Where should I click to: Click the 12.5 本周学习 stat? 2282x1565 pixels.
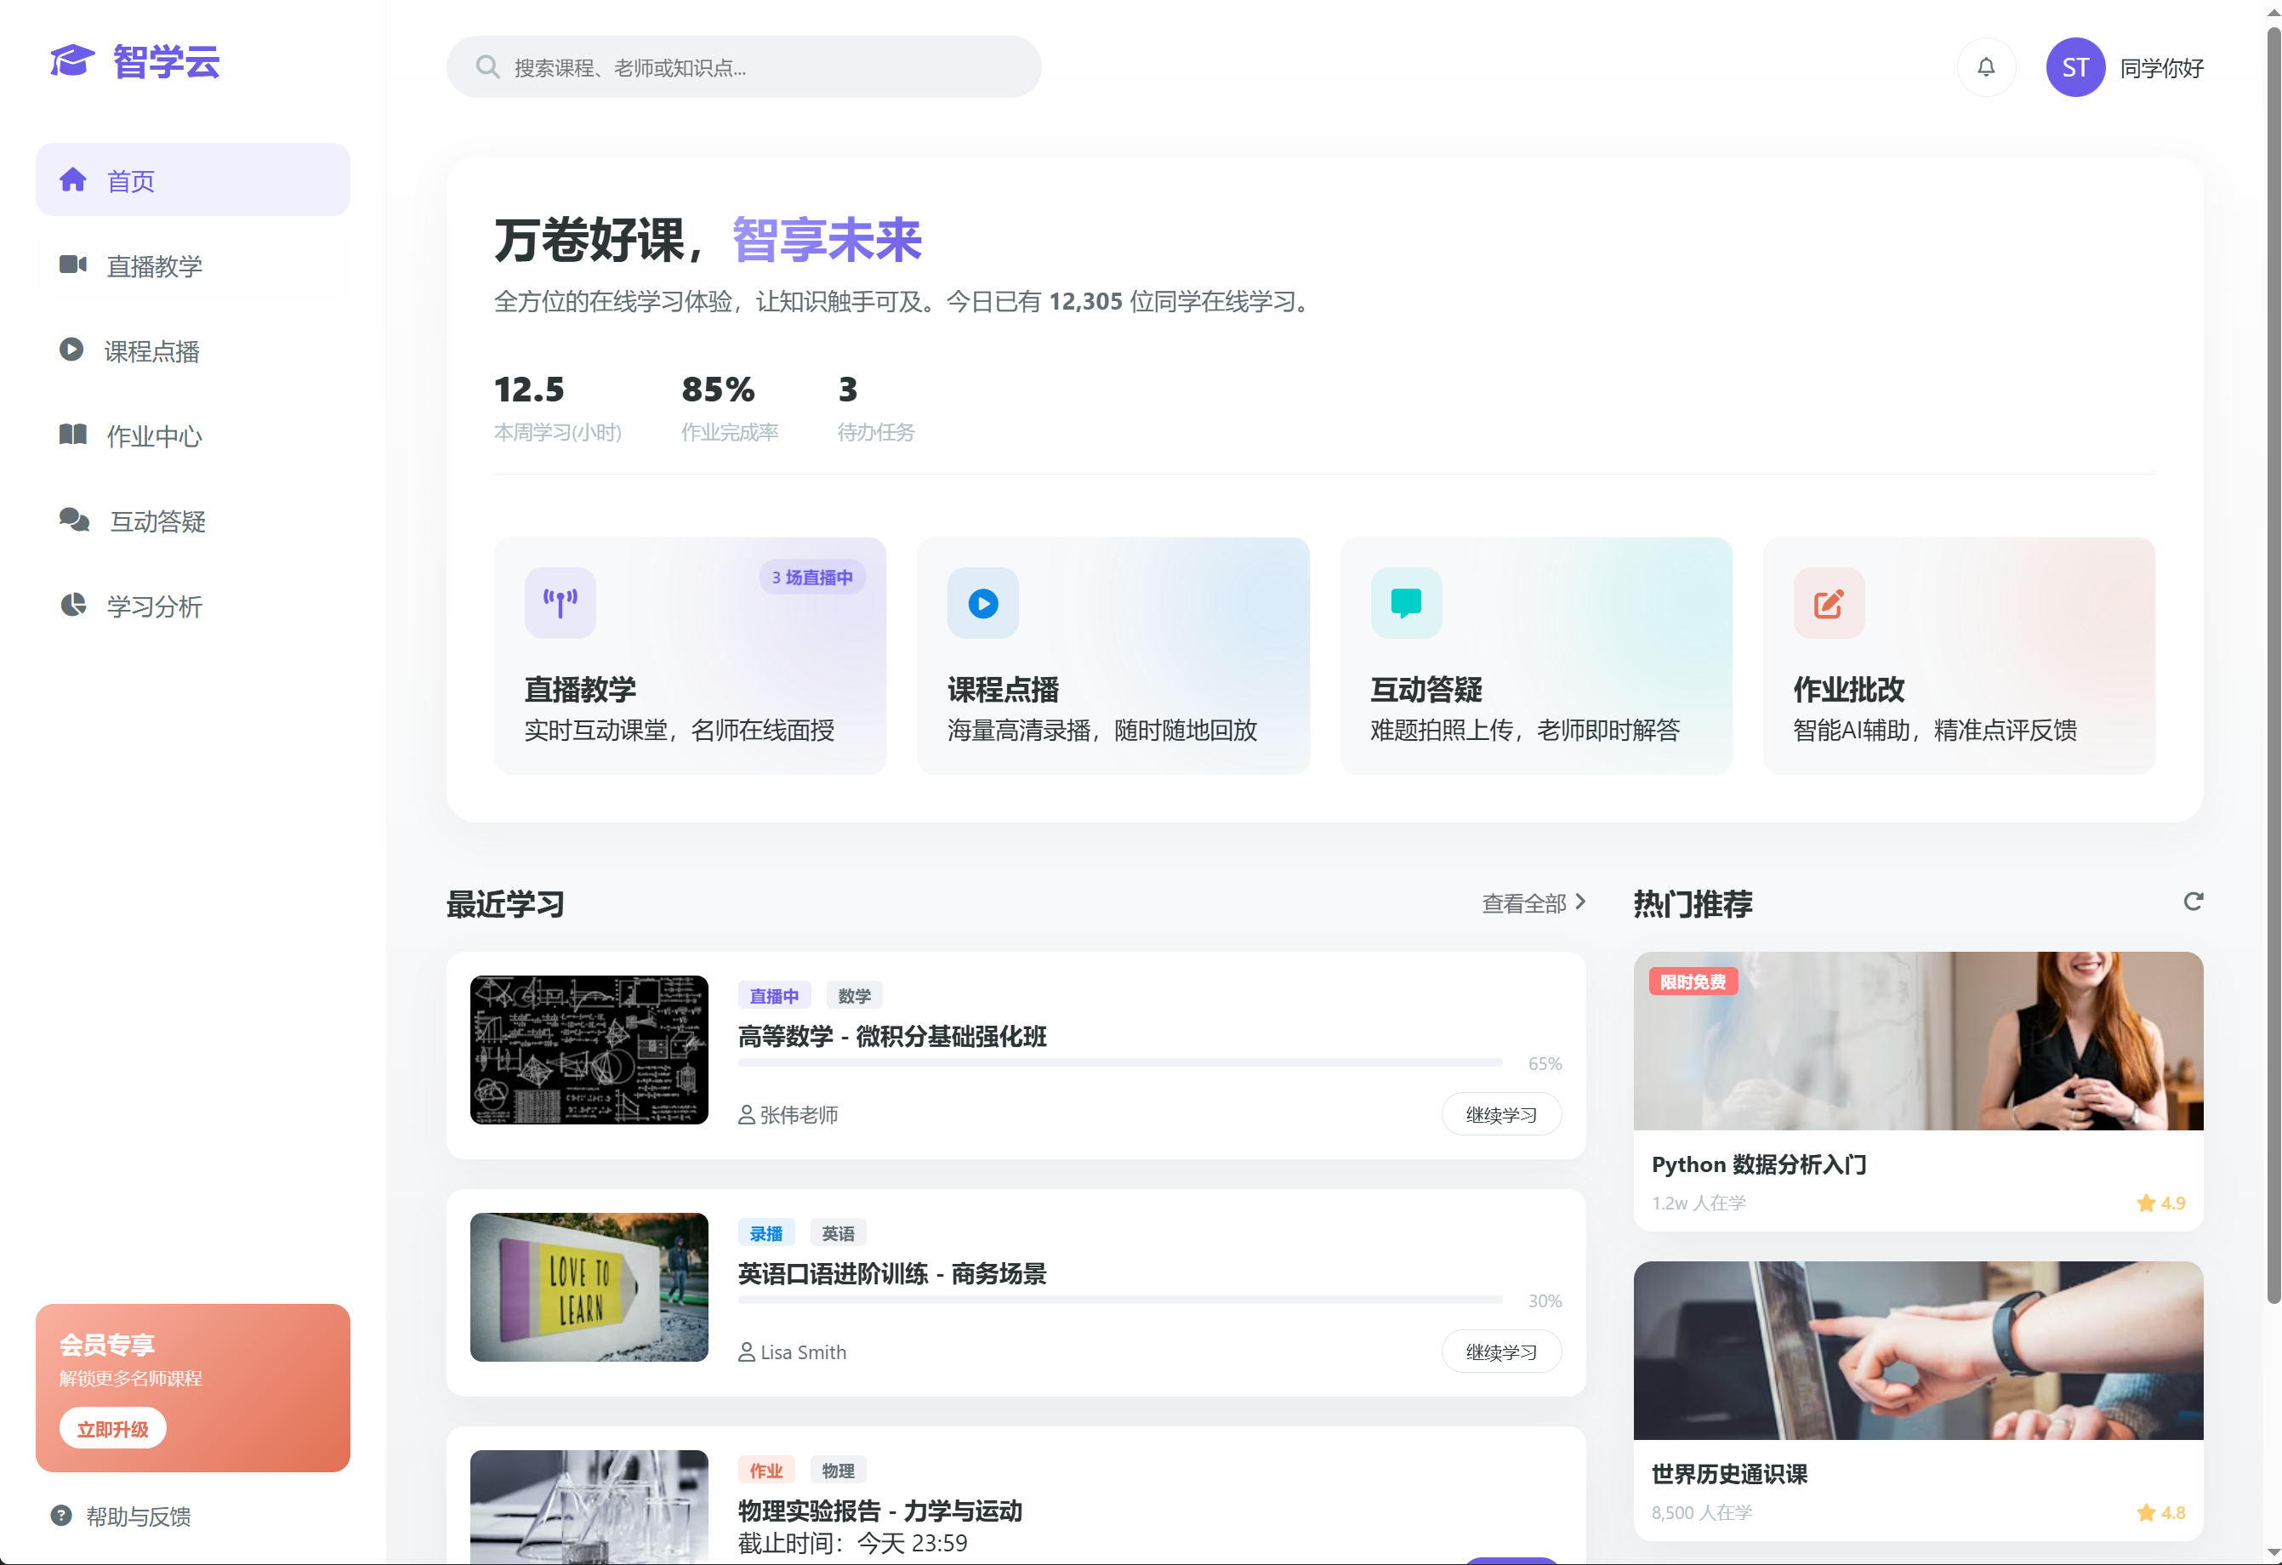pyautogui.click(x=558, y=407)
